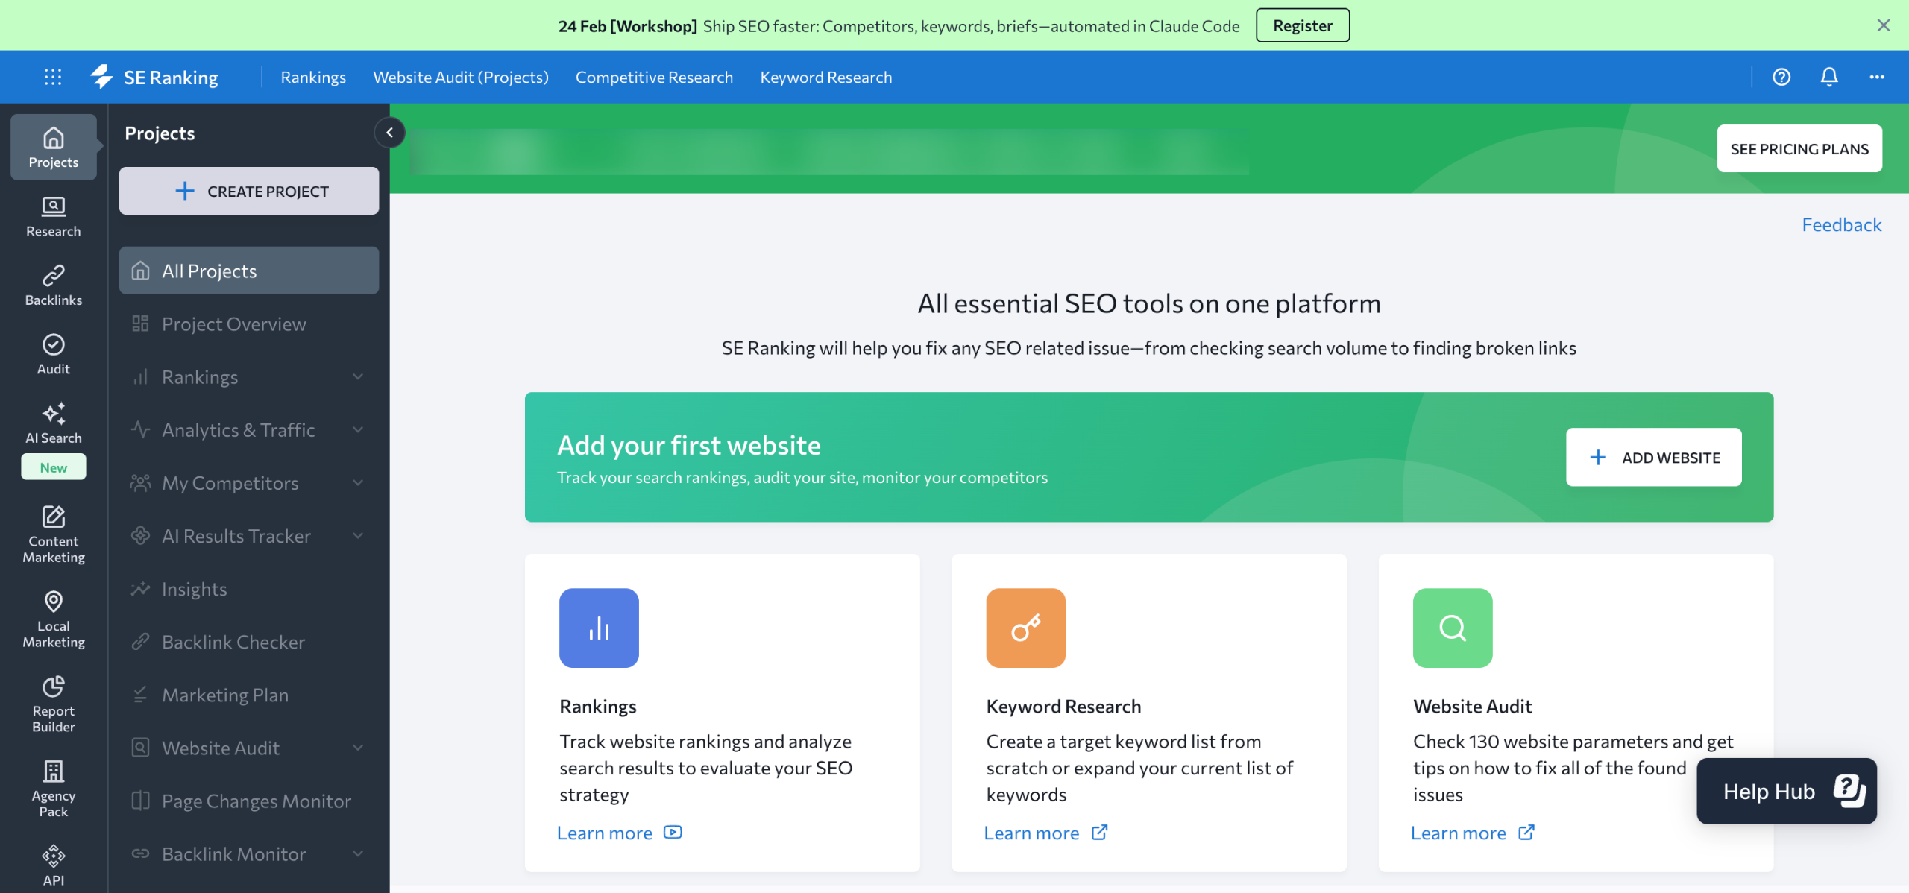The height and width of the screenshot is (893, 1909).
Task: Open the notifications bell
Action: [1828, 77]
